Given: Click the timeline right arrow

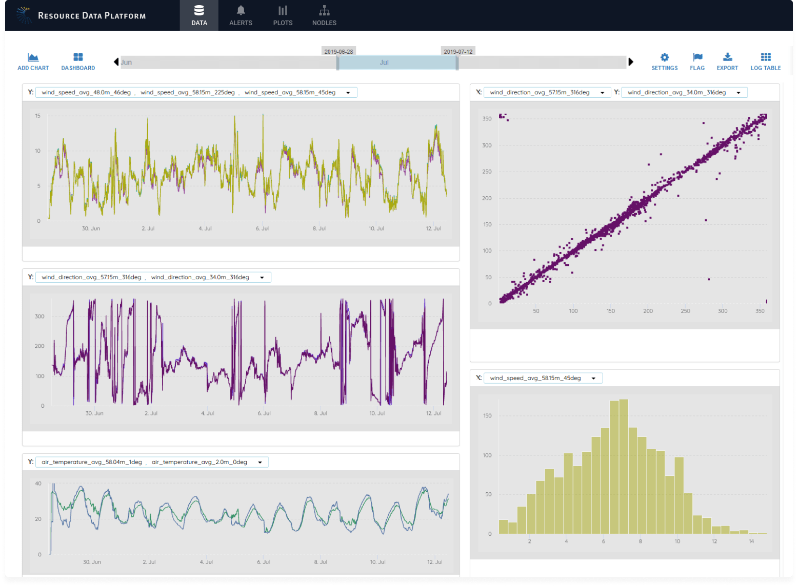Looking at the screenshot, I should 631,62.
